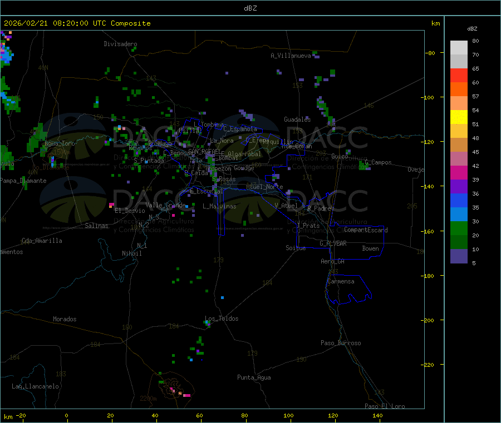501x423 pixels.
Task: Click the J_Prats label
Action: [308, 226]
